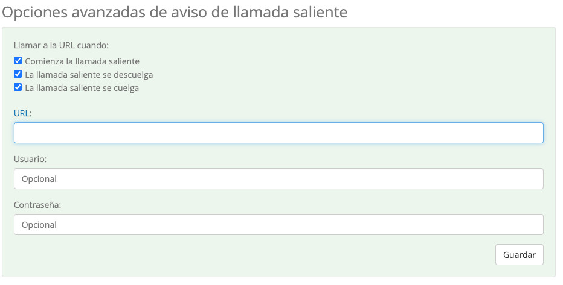Turn off notification when outgoing call hangs up
563x285 pixels.
pyautogui.click(x=18, y=87)
